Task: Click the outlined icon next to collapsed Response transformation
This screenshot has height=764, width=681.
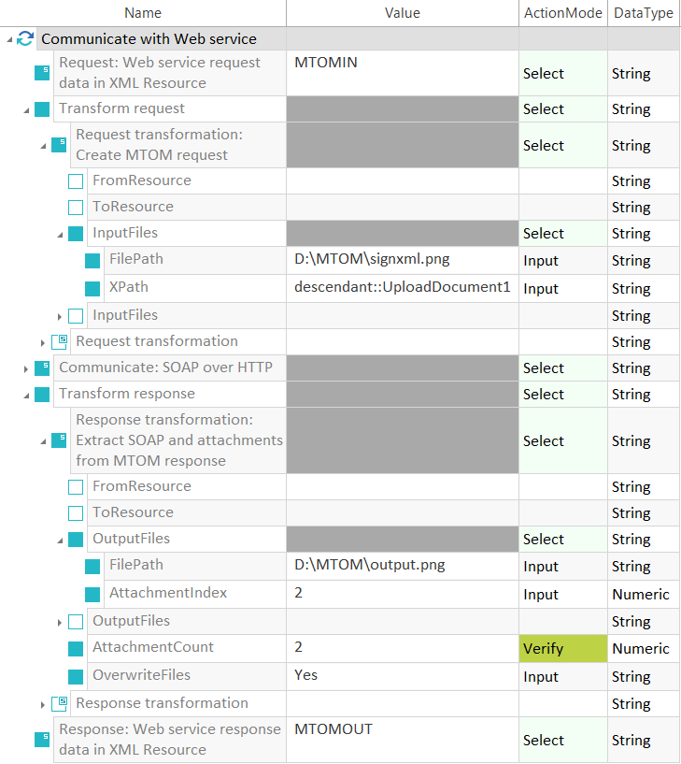Action: (59, 703)
